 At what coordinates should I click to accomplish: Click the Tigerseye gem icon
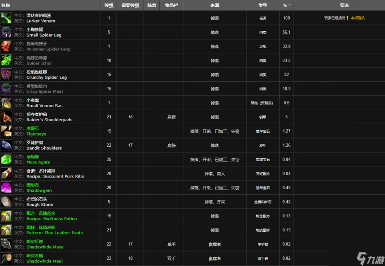tap(6, 131)
